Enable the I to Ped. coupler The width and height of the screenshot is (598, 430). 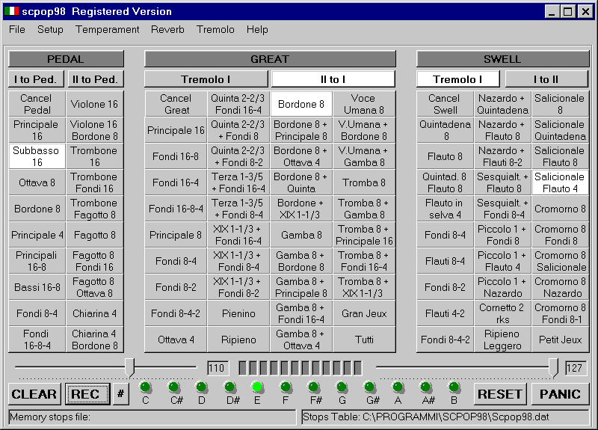coord(36,79)
